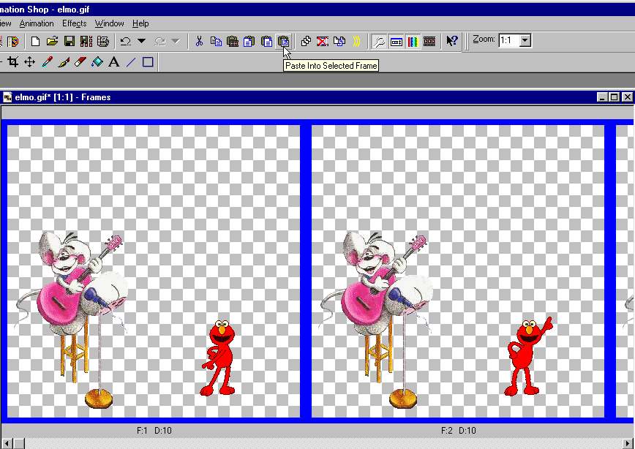
Task: Select the Line drawing tool
Action: pyautogui.click(x=131, y=62)
